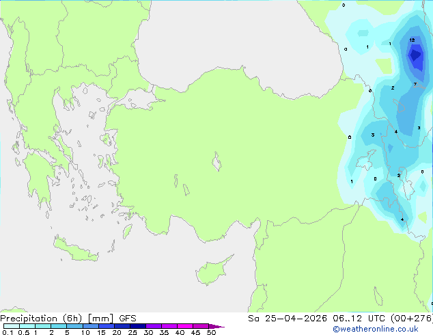The width and height of the screenshot is (433, 335).
Task: Click the 20–25 mm dark blue swatch
Action: point(122,326)
